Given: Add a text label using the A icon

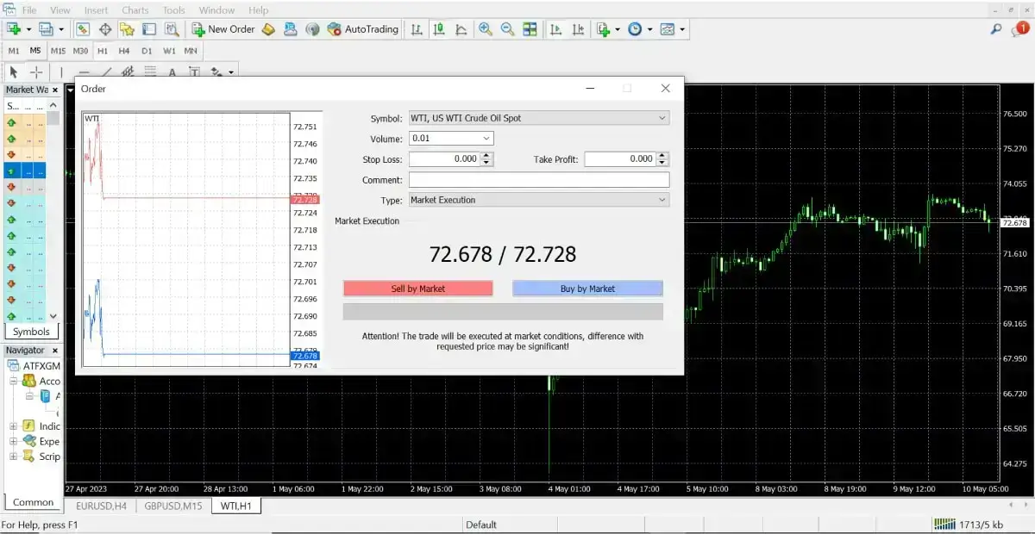Looking at the screenshot, I should (172, 72).
